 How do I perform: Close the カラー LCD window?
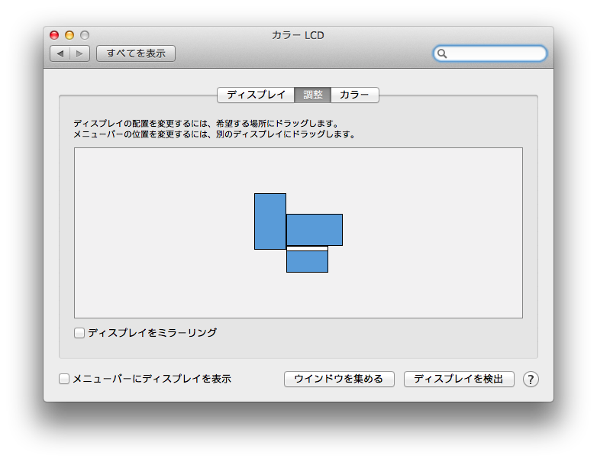[54, 35]
